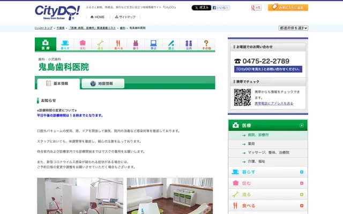343x214 pixels.
Task: Click the globe icon on 地図情報 tab
Action: point(93,83)
